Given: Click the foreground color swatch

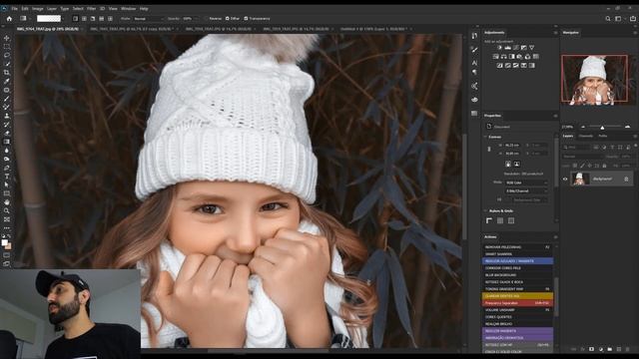Looking at the screenshot, I should [4, 242].
